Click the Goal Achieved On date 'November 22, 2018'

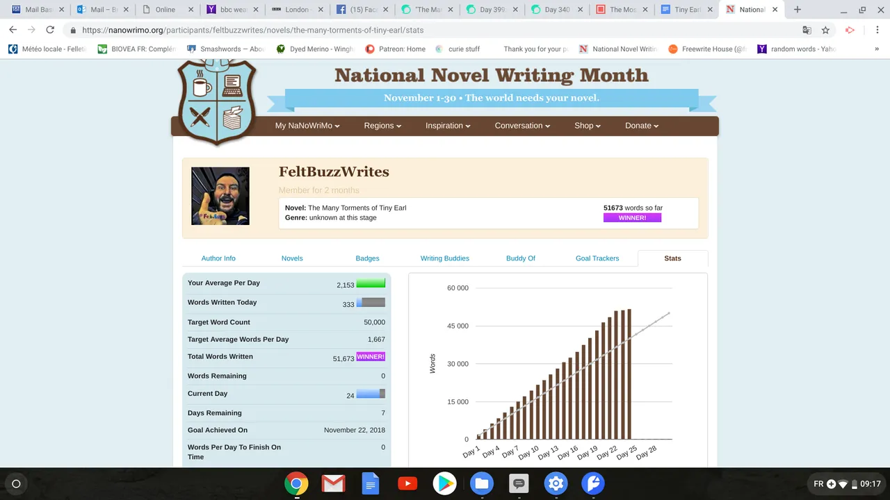pyautogui.click(x=355, y=431)
